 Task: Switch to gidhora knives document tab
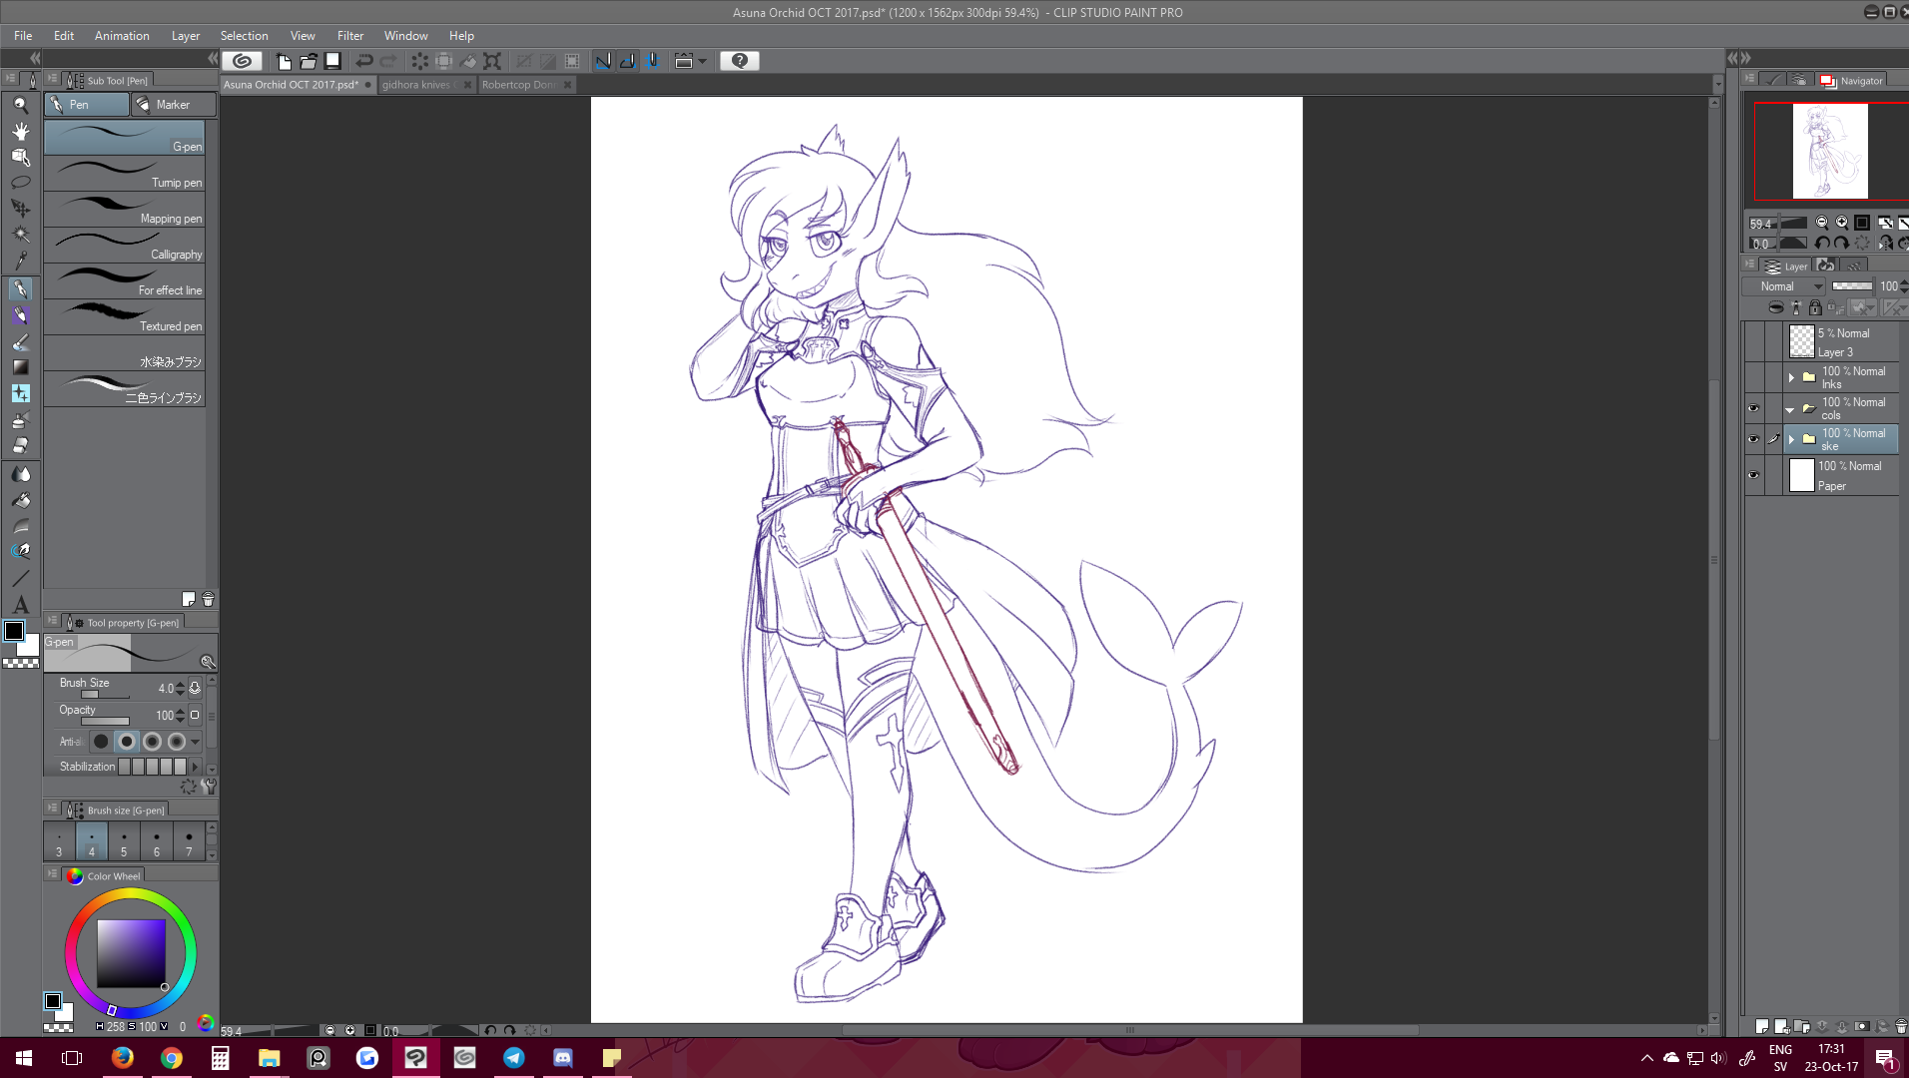click(419, 85)
